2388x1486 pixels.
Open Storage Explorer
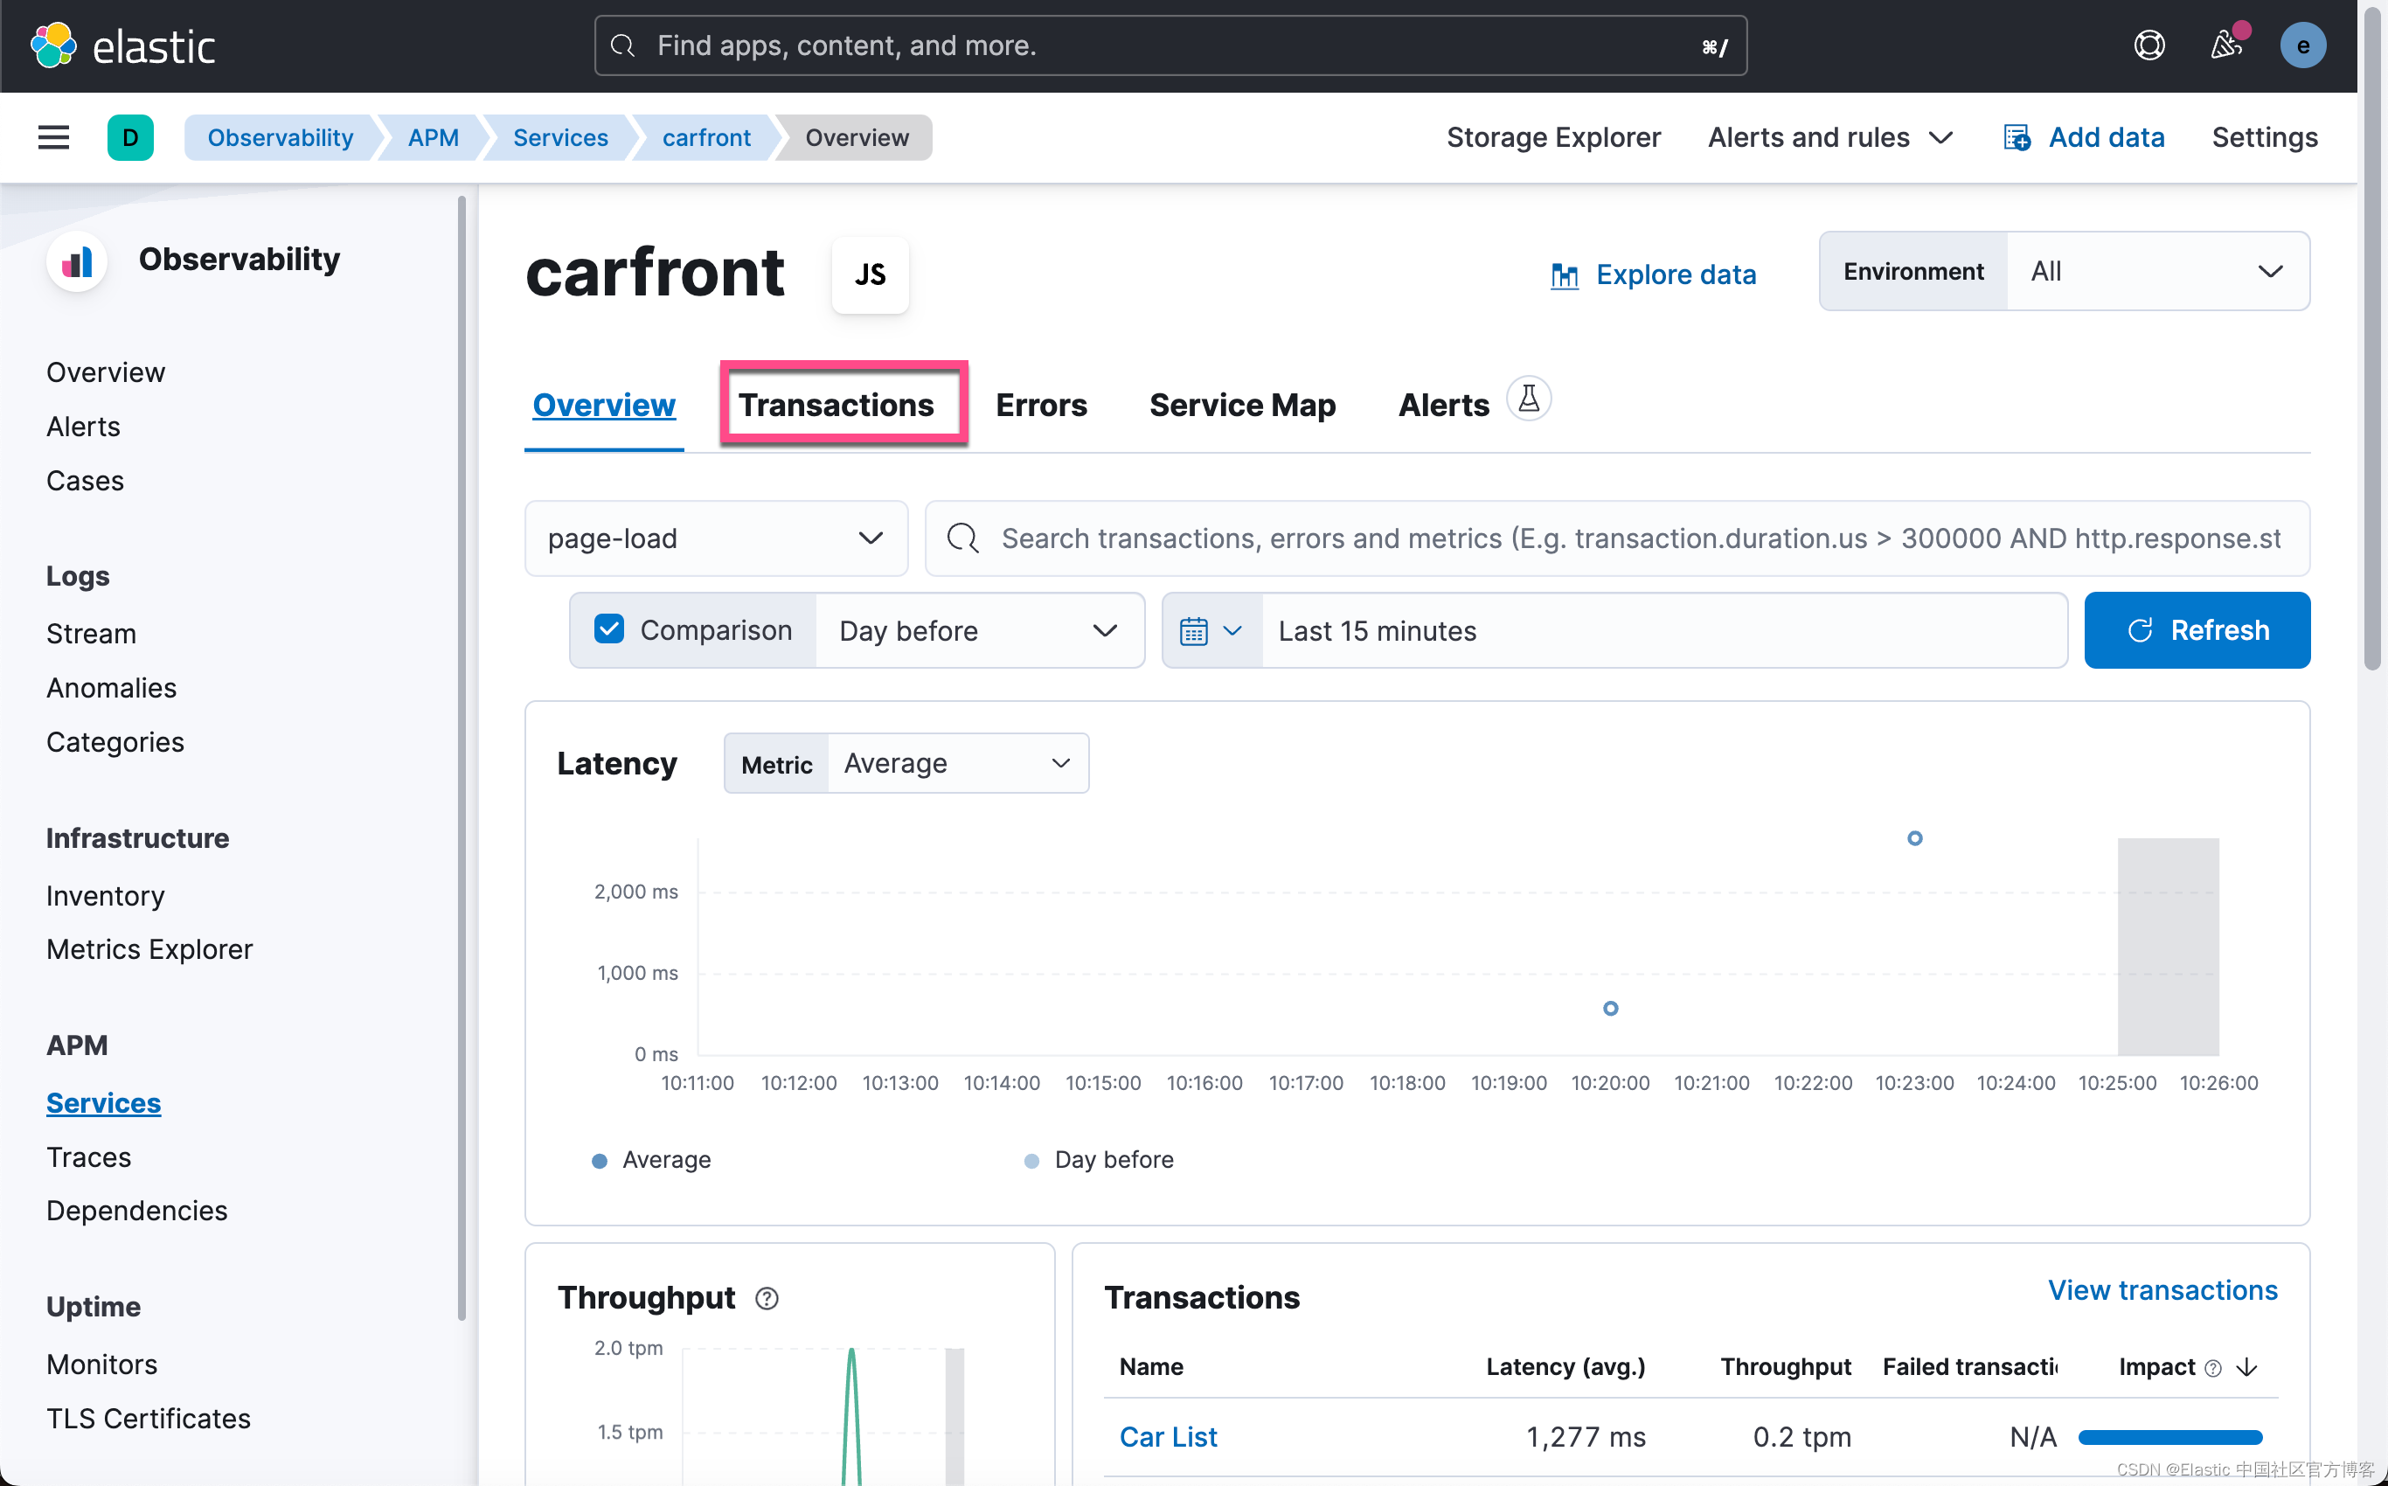tap(1552, 137)
